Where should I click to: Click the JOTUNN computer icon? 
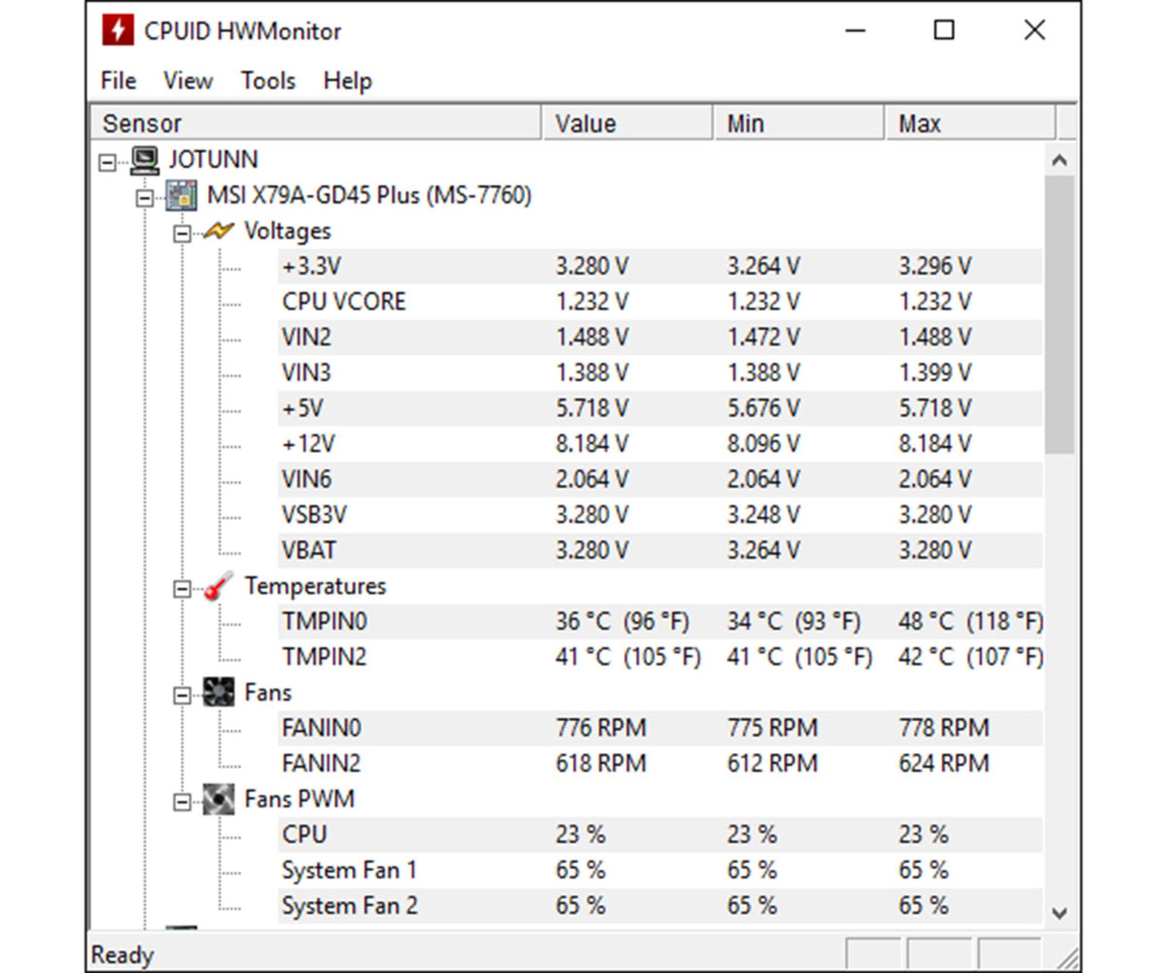point(145,160)
